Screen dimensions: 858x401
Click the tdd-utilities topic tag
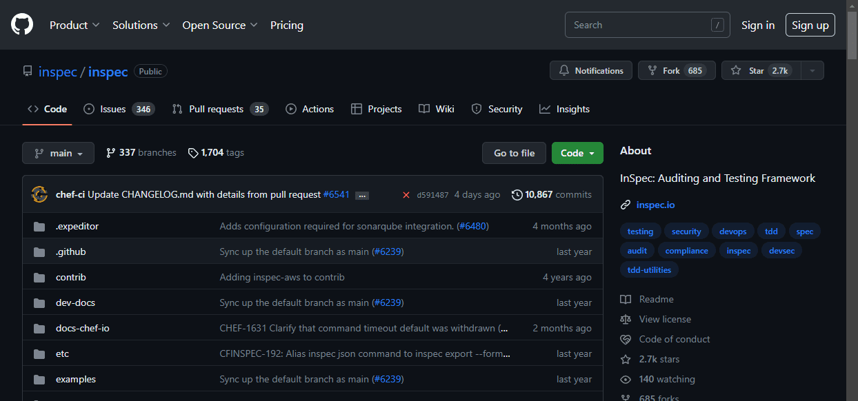click(x=649, y=270)
